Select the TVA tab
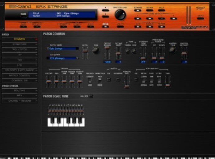This screenshot has height=159, width=215. pyautogui.click(x=20, y=60)
